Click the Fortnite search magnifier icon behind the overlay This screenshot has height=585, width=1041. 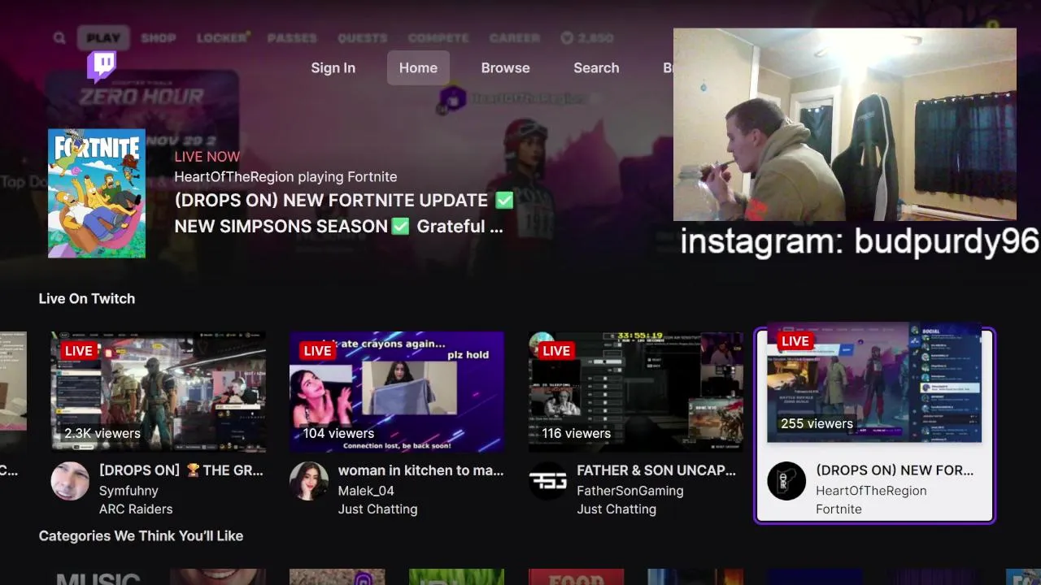59,38
